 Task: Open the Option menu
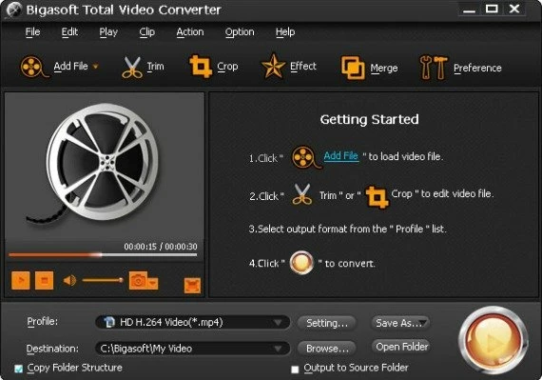pos(240,32)
